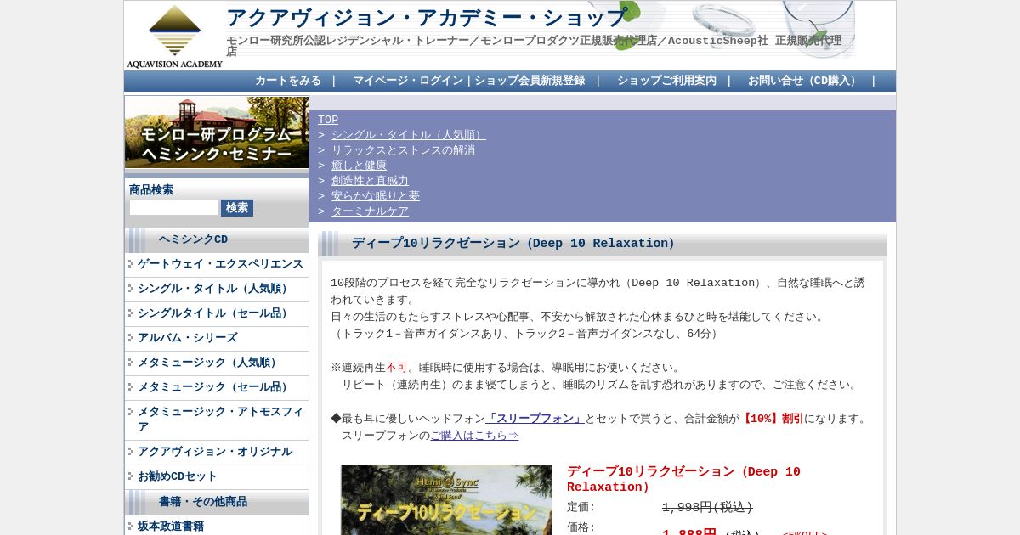Open breadcrumb リラックスとストレスの解消
The image size is (1020, 535).
[x=403, y=150]
